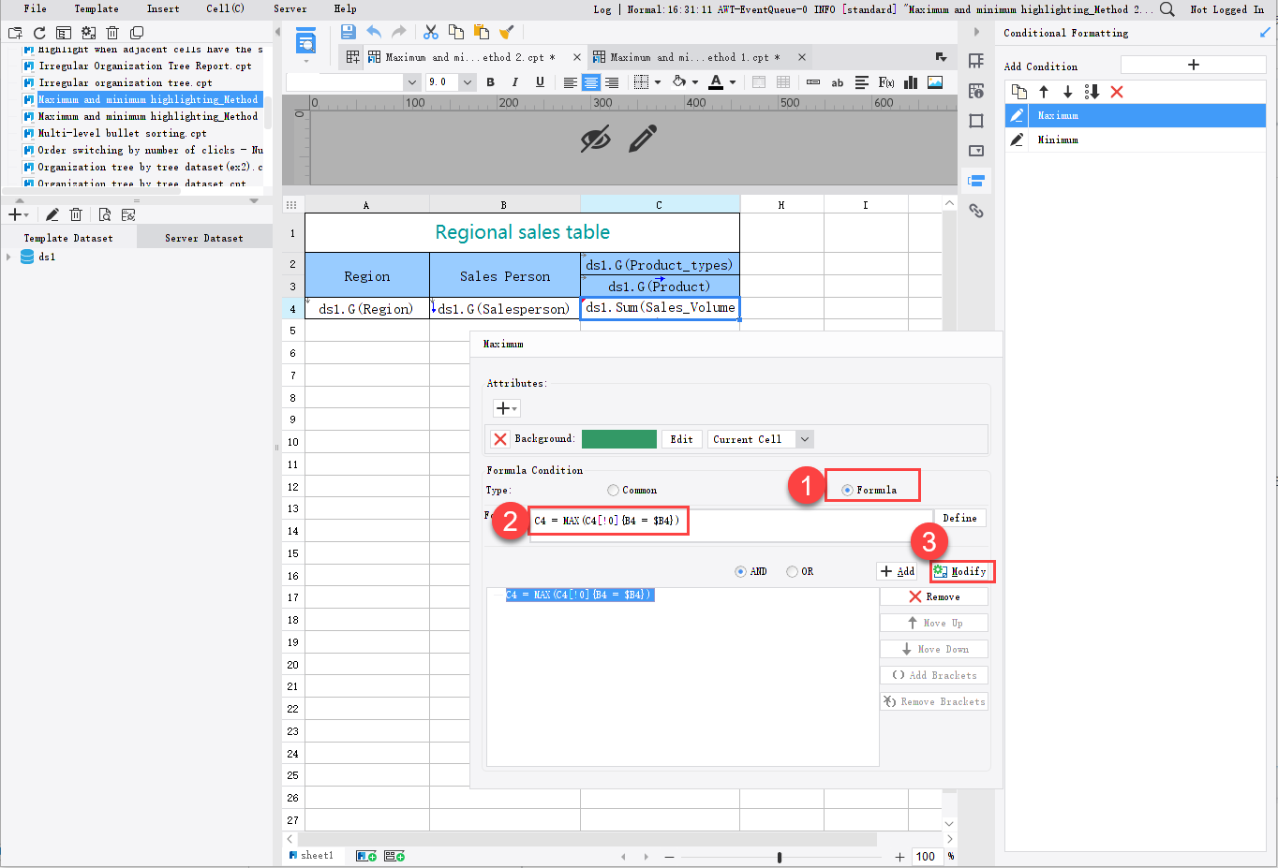The image size is (1278, 868).
Task: Click the Modify button
Action: [x=961, y=571]
